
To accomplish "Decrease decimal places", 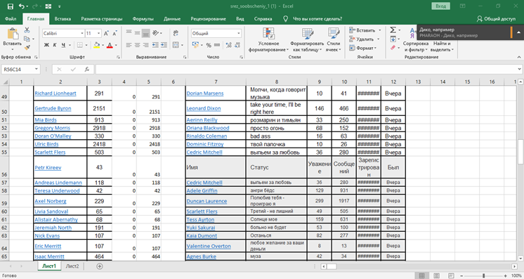I will click(237, 45).
